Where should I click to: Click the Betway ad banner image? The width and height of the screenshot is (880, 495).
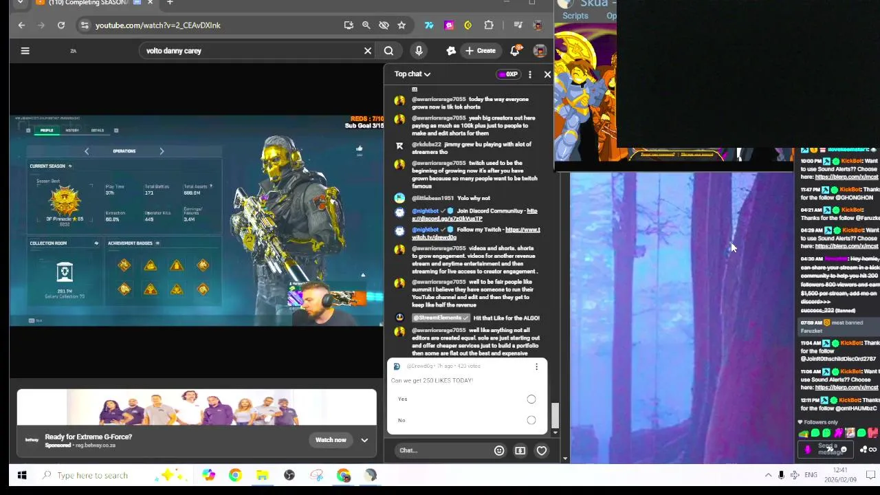coord(197,408)
